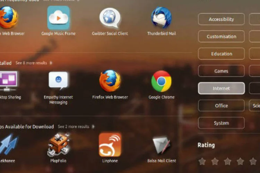Enable the Office category filter
The width and height of the screenshot is (260, 173).
click(x=221, y=106)
